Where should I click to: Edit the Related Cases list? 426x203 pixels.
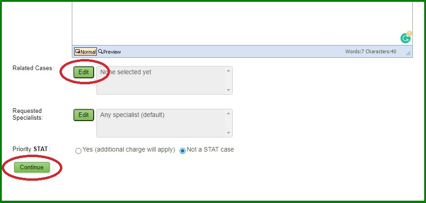tap(84, 72)
